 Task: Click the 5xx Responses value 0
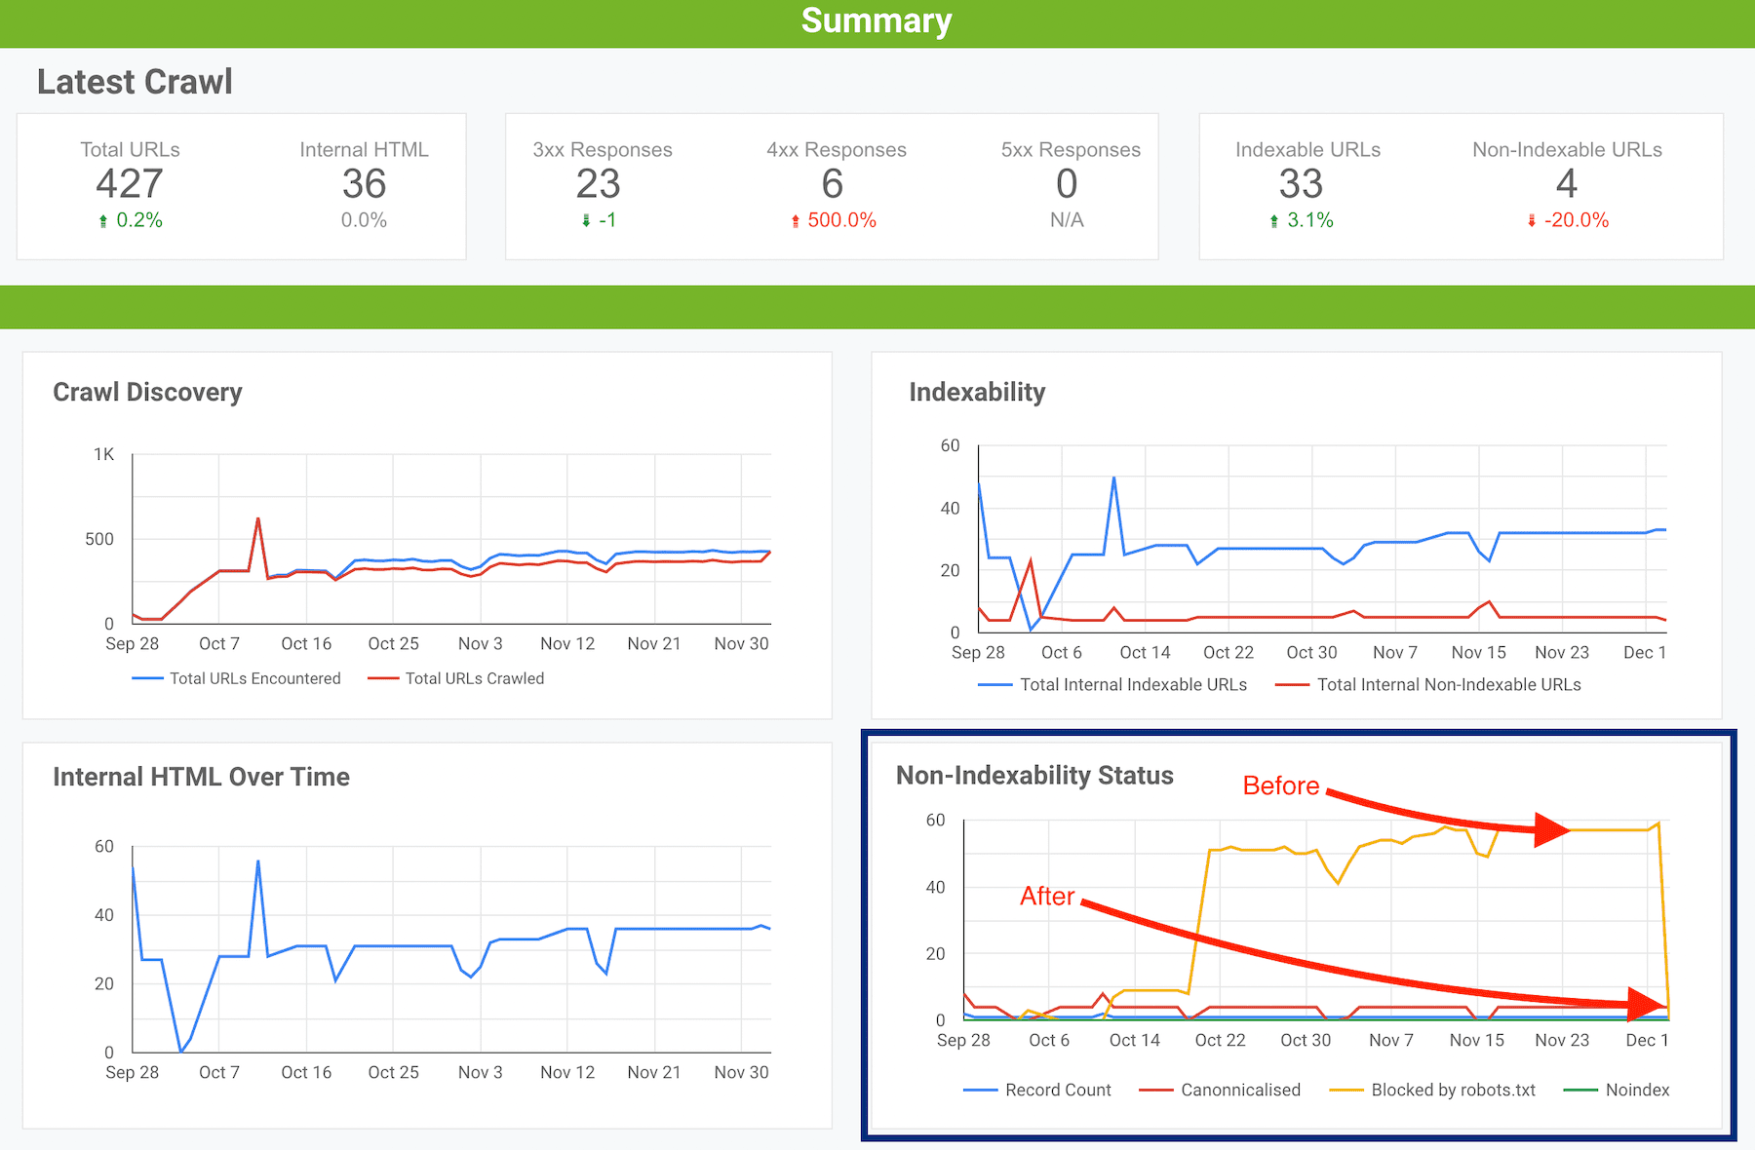(1067, 183)
